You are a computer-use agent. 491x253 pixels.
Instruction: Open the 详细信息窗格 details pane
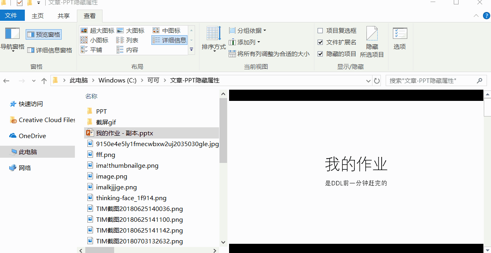(x=50, y=50)
